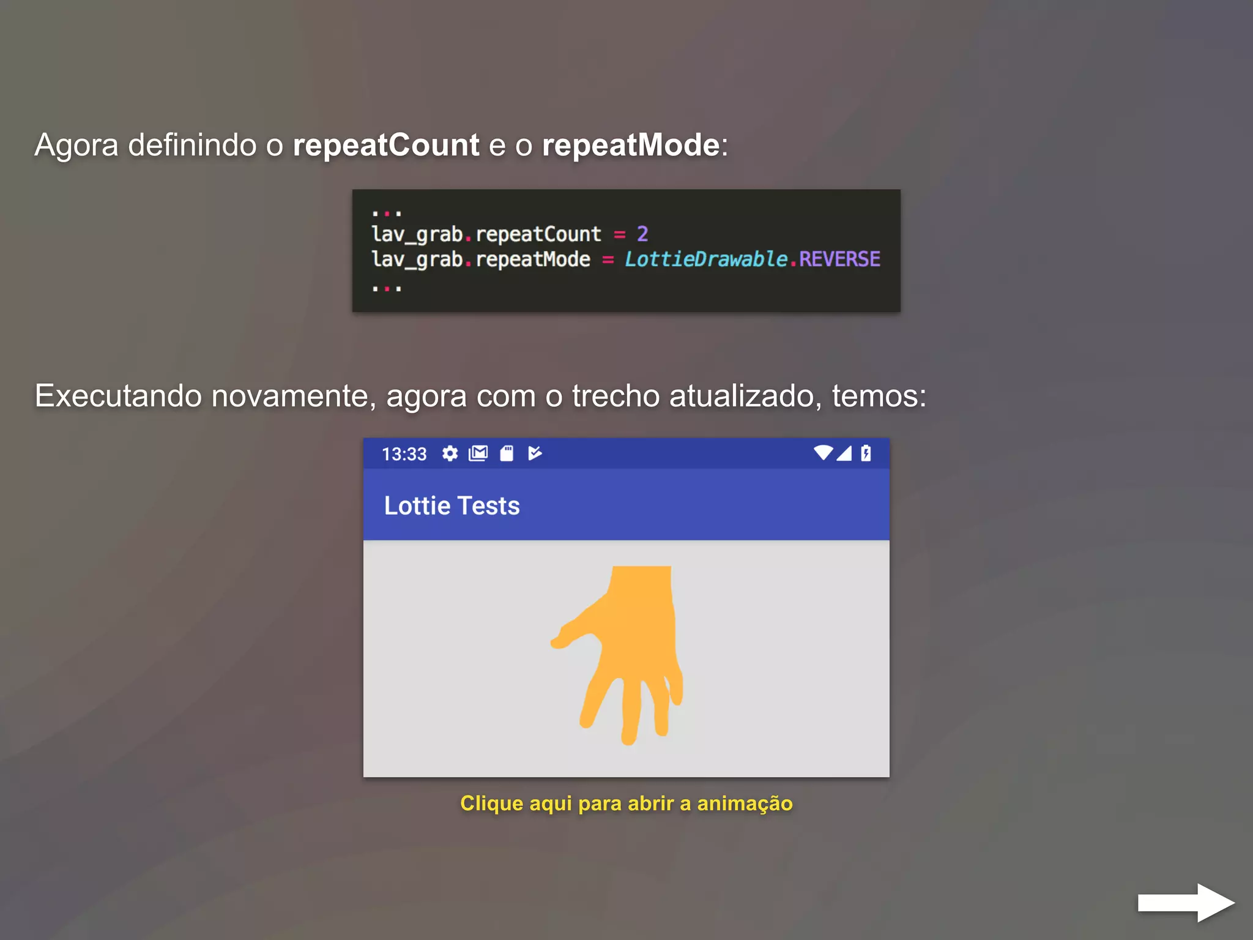
Task: Click the 13:33 clock text
Action: tap(404, 454)
